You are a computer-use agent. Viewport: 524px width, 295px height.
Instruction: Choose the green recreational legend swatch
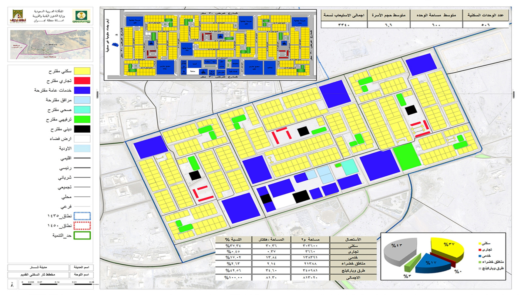[x=82, y=119]
